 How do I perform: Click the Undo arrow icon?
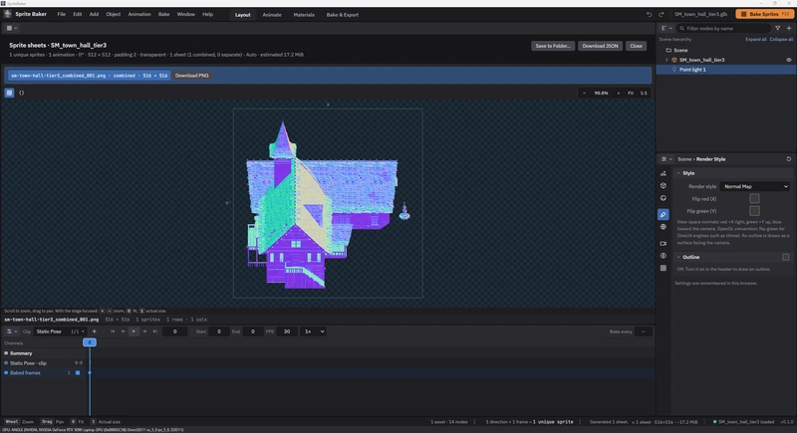pos(650,15)
